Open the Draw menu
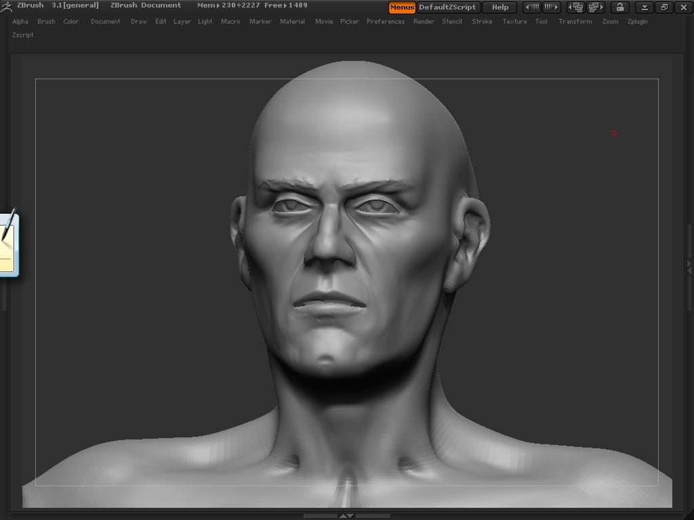This screenshot has height=520, width=694. coord(139,21)
